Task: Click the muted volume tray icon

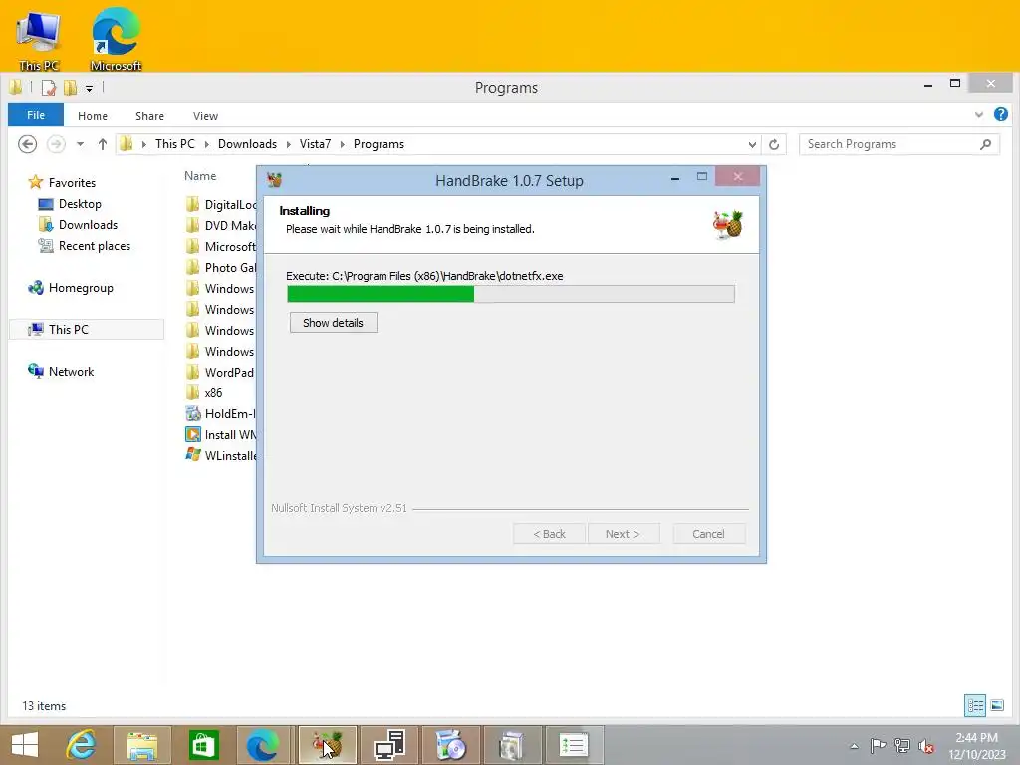Action: pos(926,746)
